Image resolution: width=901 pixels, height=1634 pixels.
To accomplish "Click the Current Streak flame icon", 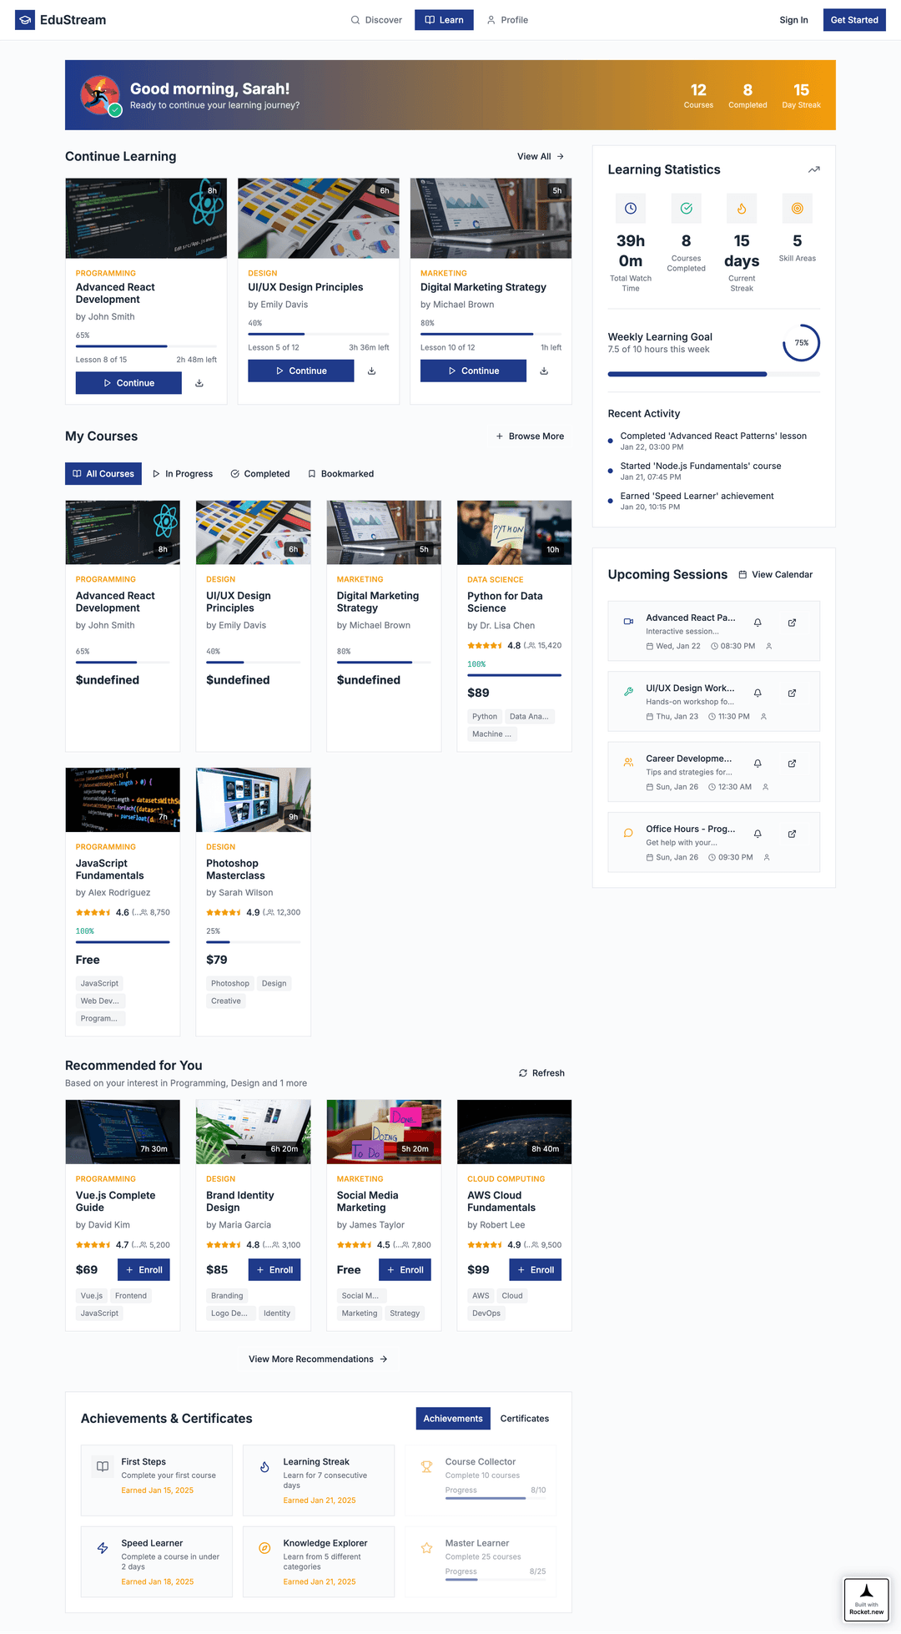I will coord(742,208).
